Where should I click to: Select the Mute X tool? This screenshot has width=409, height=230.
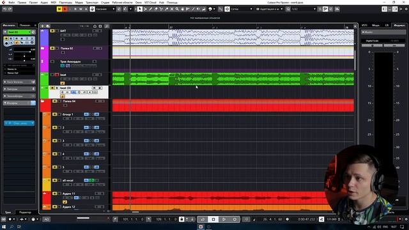(172, 9)
